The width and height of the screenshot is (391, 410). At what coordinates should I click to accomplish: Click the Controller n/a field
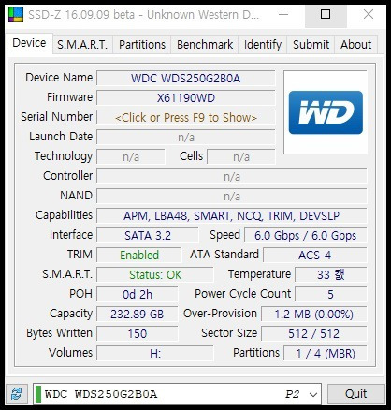pos(232,177)
